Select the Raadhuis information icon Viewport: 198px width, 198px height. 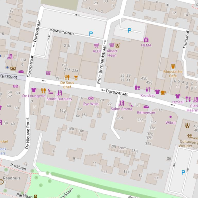click(2, 182)
